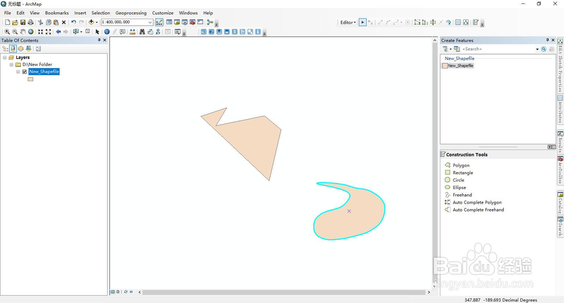
Task: Click the Full Extent globe icon
Action: pos(30,32)
